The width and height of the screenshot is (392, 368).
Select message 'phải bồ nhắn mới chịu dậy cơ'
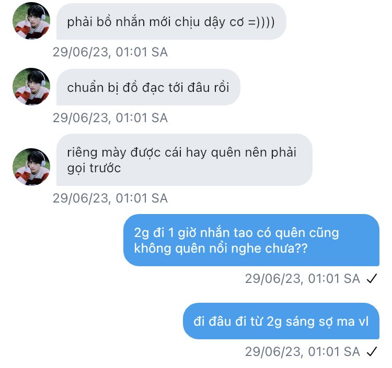coord(171,21)
